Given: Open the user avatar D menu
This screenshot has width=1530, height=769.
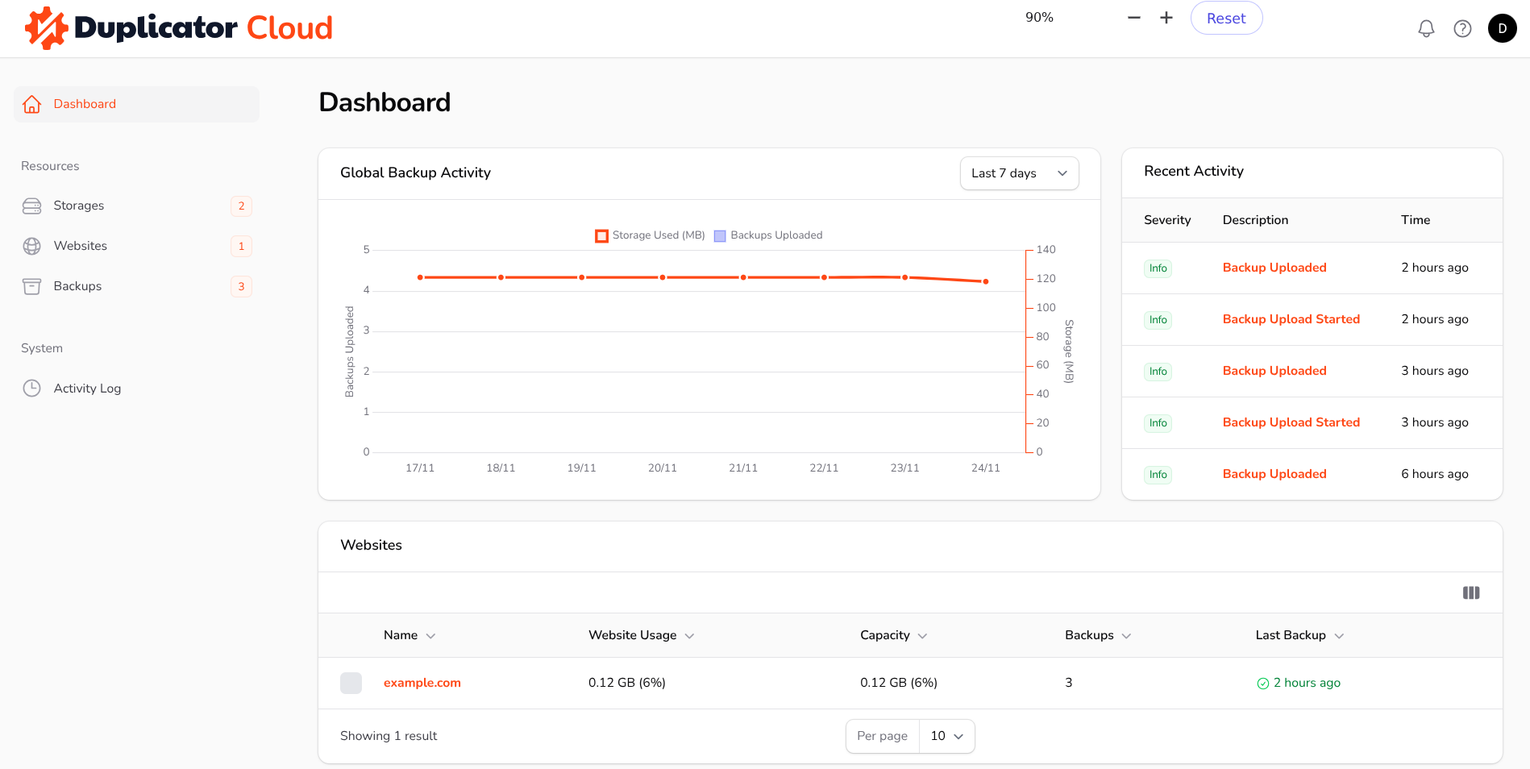Looking at the screenshot, I should pos(1502,28).
